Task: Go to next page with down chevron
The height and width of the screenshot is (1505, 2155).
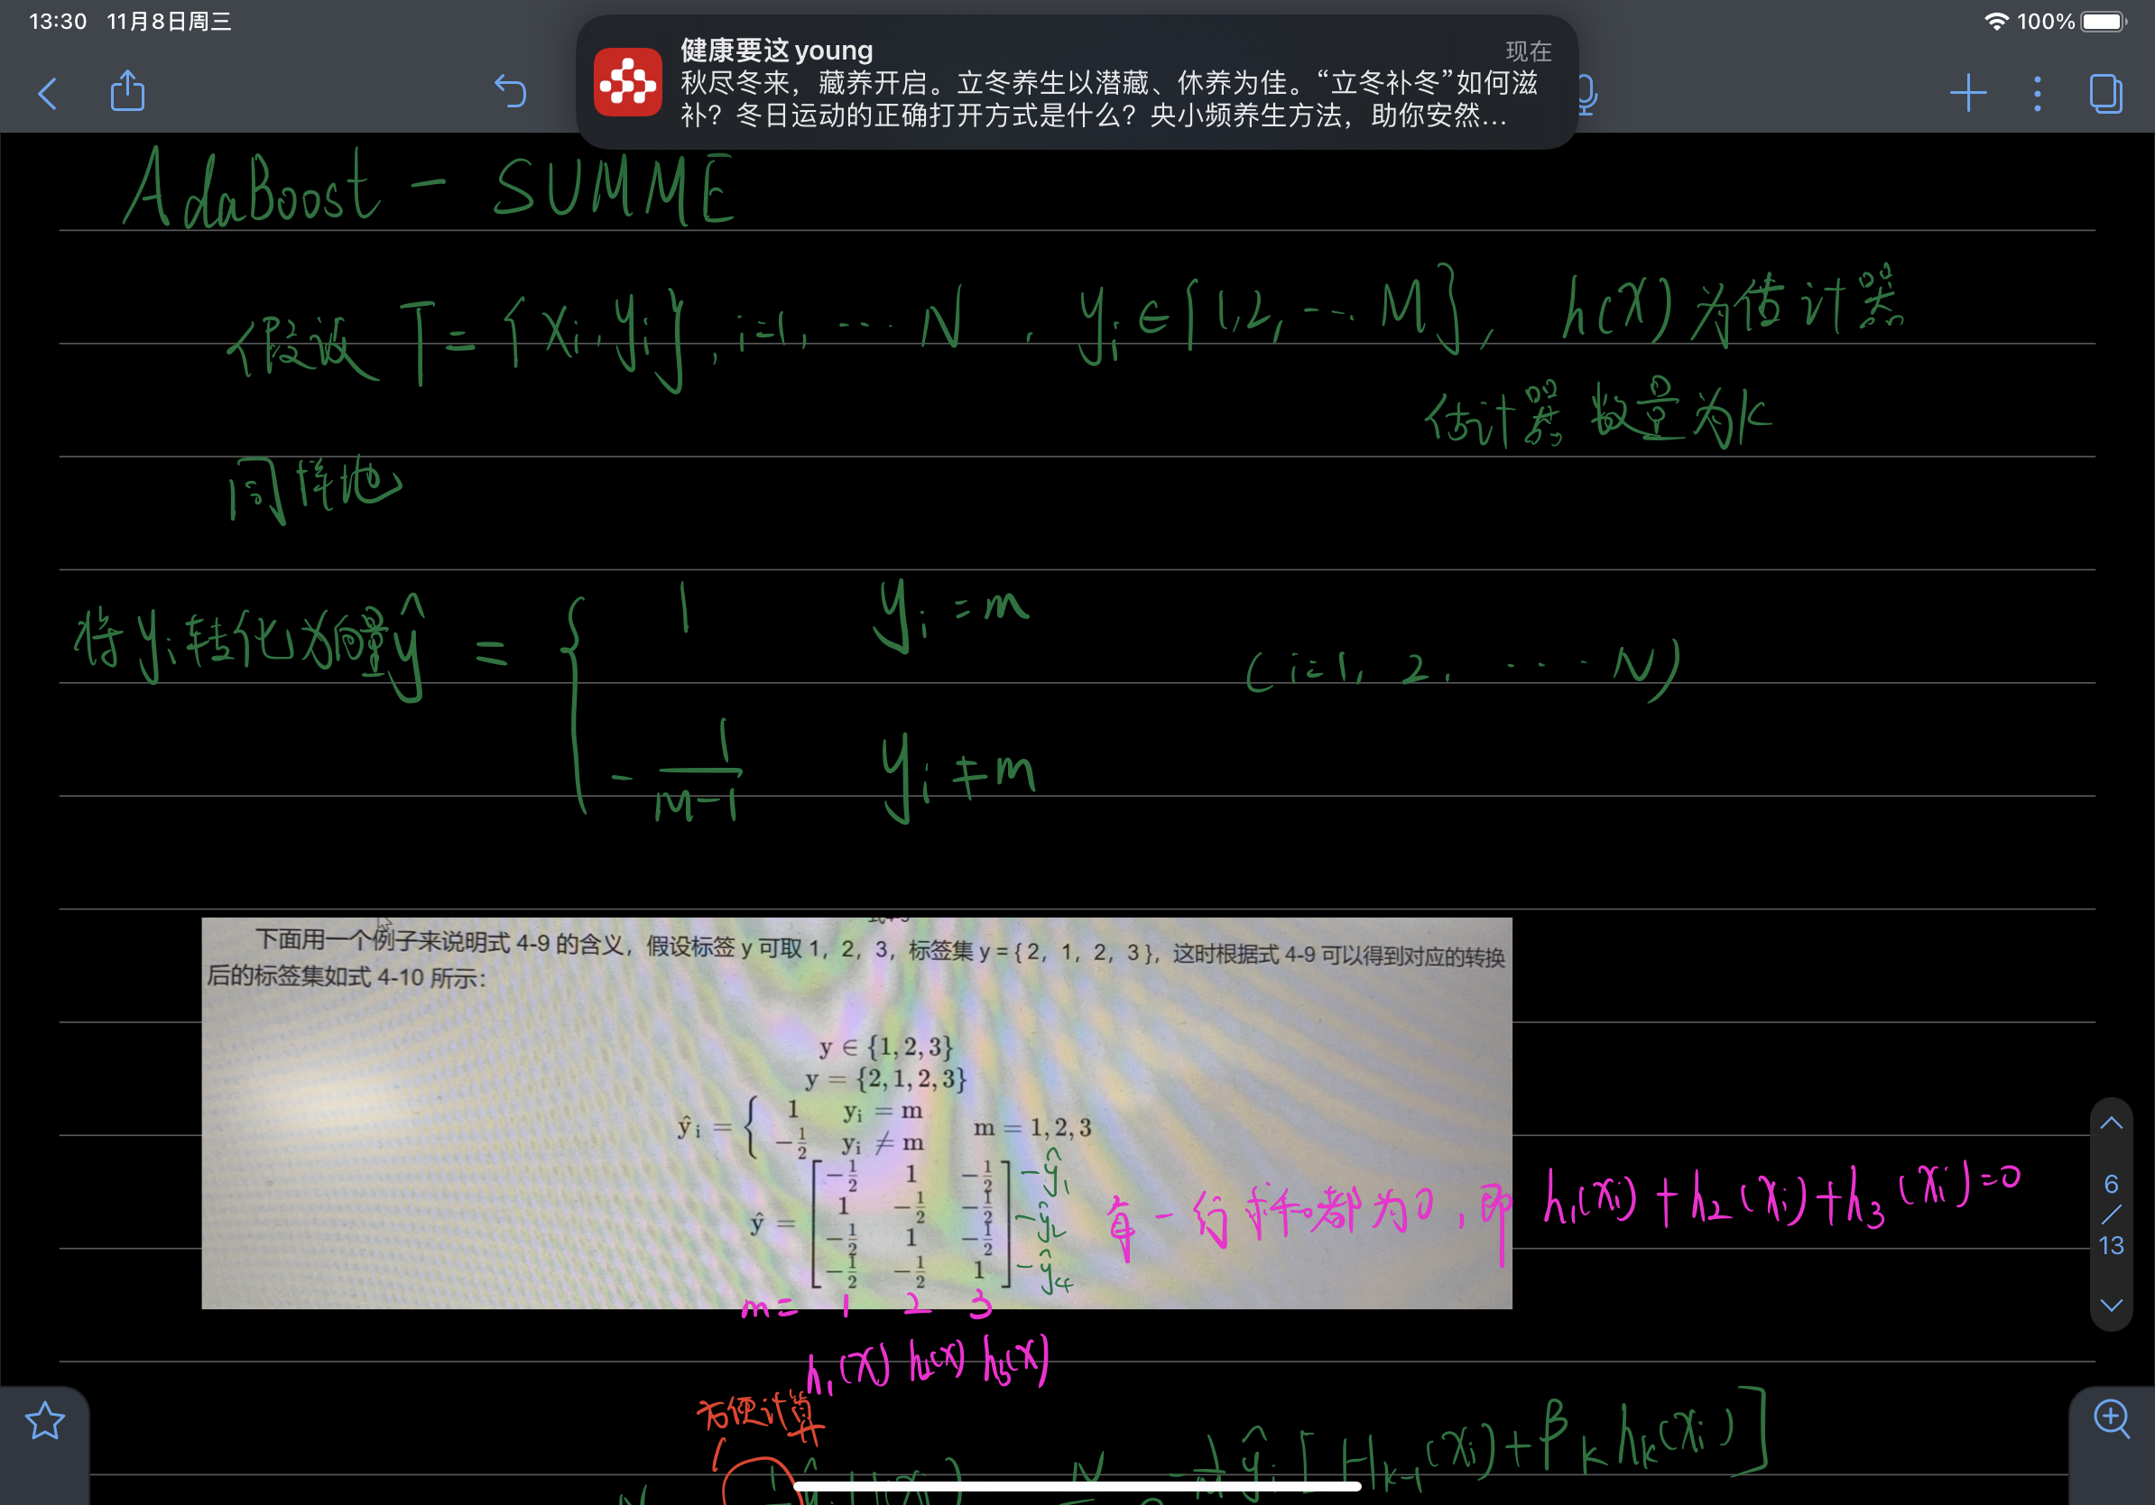Action: pos(2112,1306)
